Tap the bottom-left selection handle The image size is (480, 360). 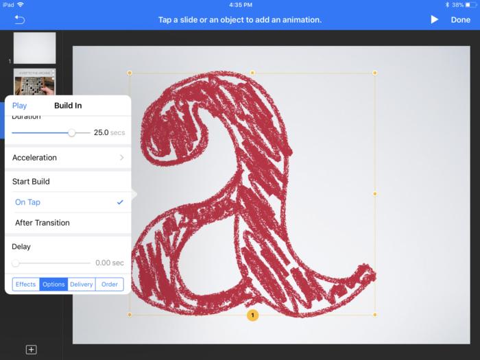pyautogui.click(x=130, y=315)
